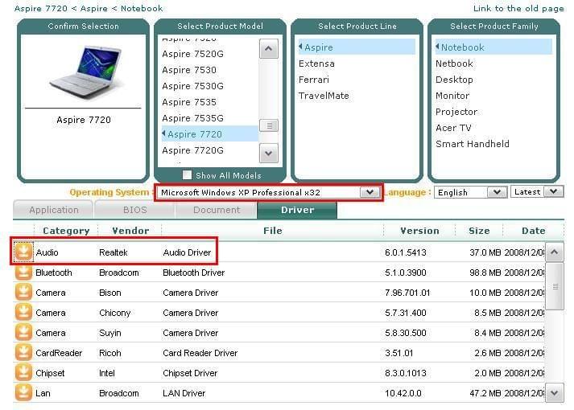574x410 pixels.
Task: Click the Broadcom Bluetooth download icon
Action: tap(24, 273)
